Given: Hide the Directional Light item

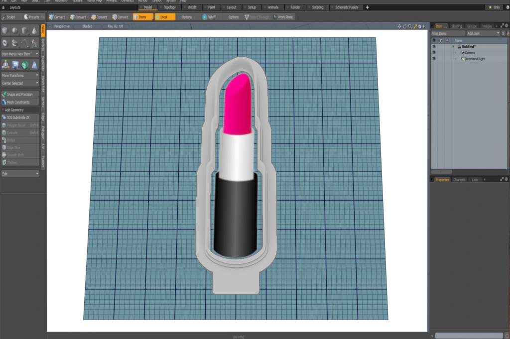Looking at the screenshot, I should pyautogui.click(x=434, y=59).
